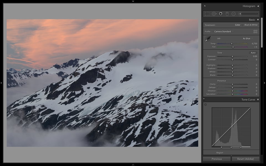This screenshot has height=166, width=266.
Task: Adjust the Tint slider
Action: point(233,47)
